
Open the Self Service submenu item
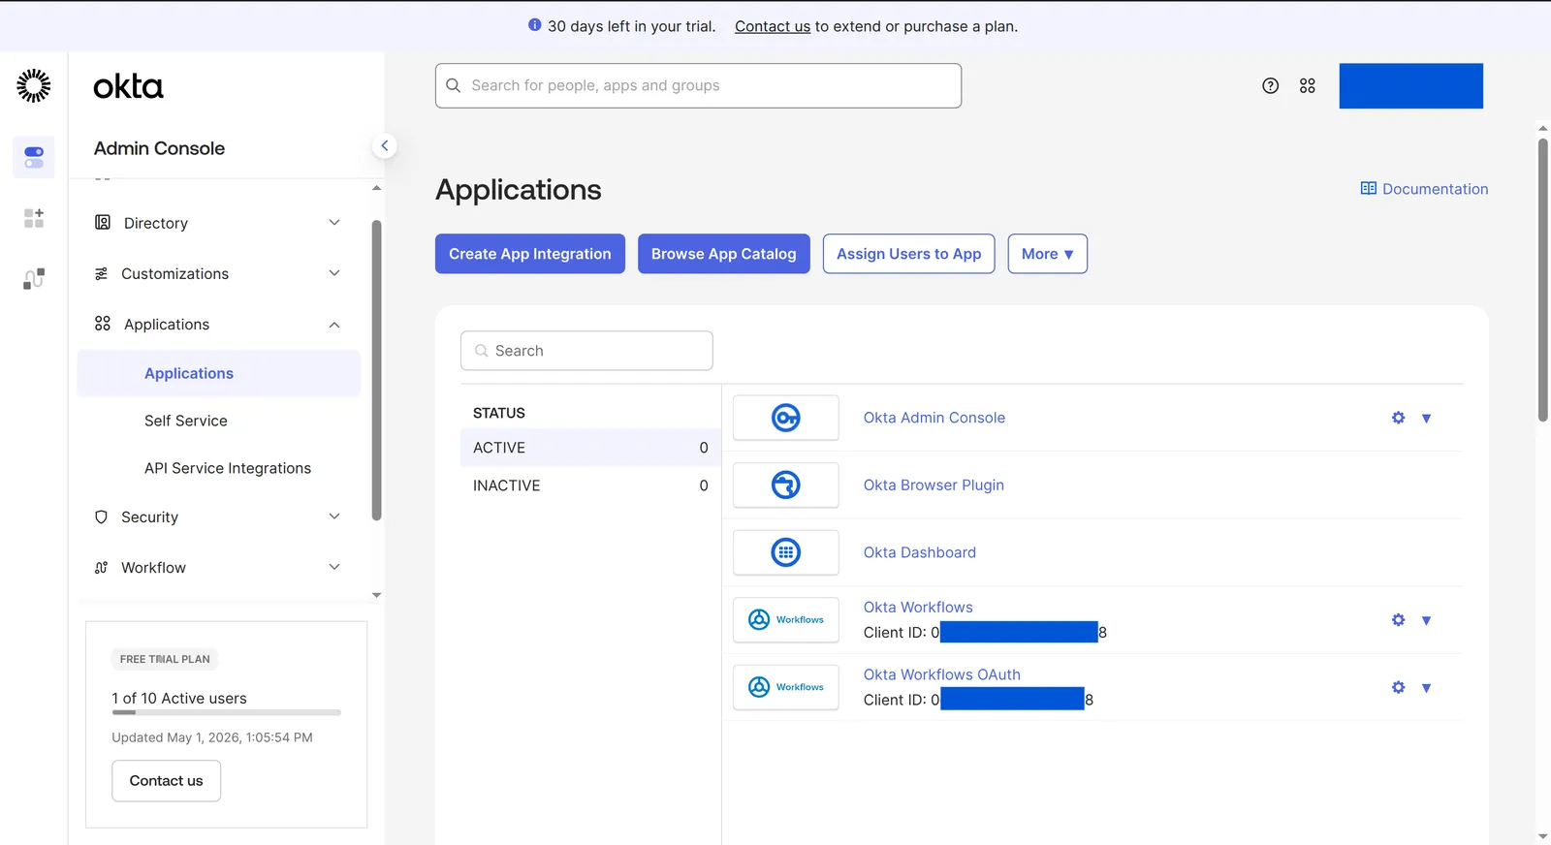click(186, 421)
